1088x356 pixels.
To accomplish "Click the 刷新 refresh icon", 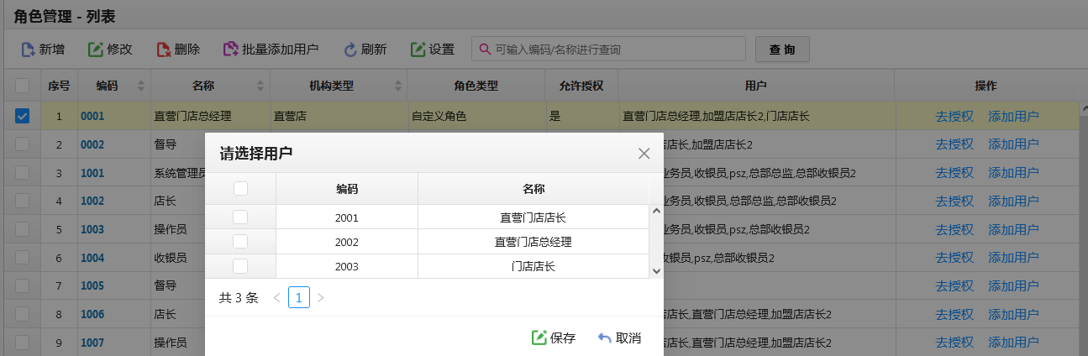I will (x=350, y=50).
